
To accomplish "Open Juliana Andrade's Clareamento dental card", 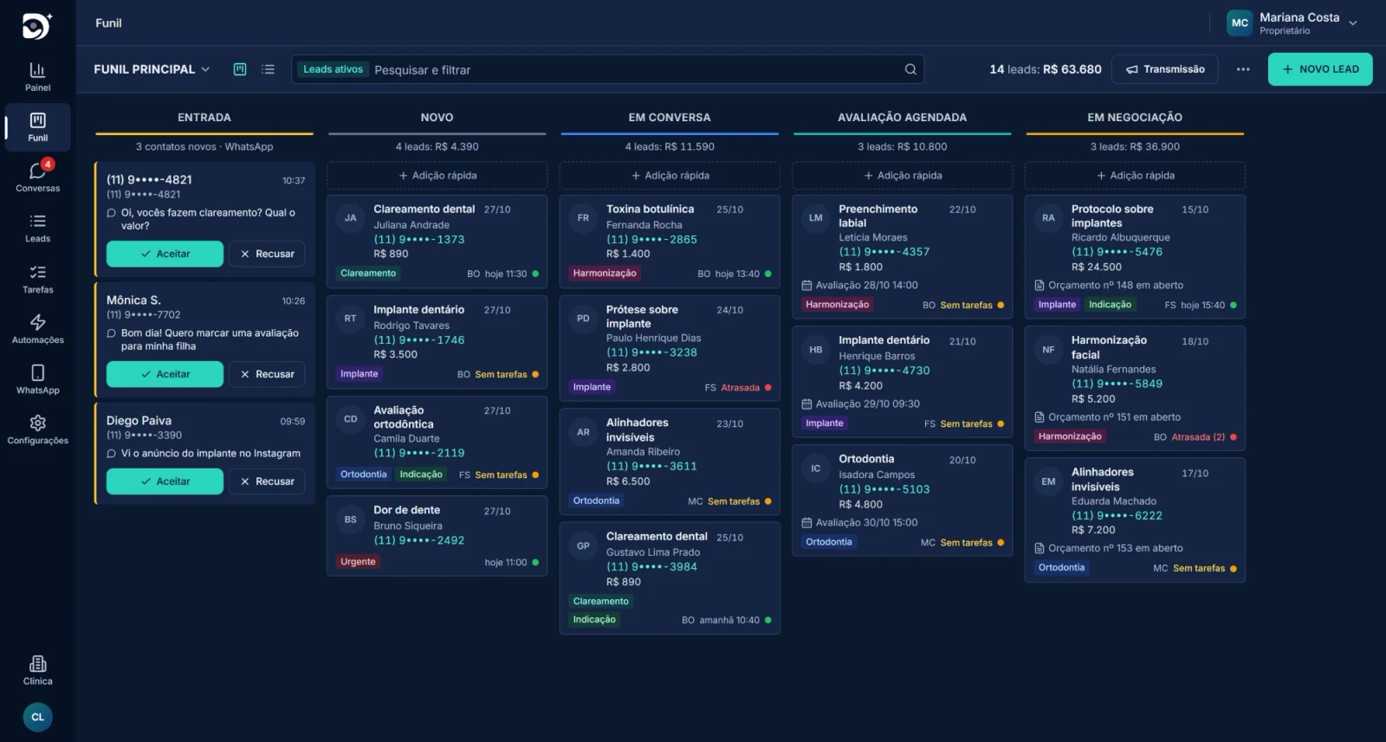I will click(x=437, y=242).
